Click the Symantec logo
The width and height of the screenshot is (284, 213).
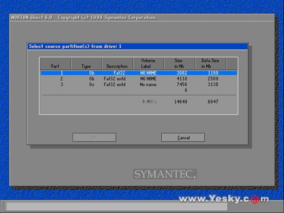[165, 174]
